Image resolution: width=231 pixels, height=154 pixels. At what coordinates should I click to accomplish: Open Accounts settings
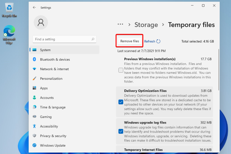tap(65, 97)
